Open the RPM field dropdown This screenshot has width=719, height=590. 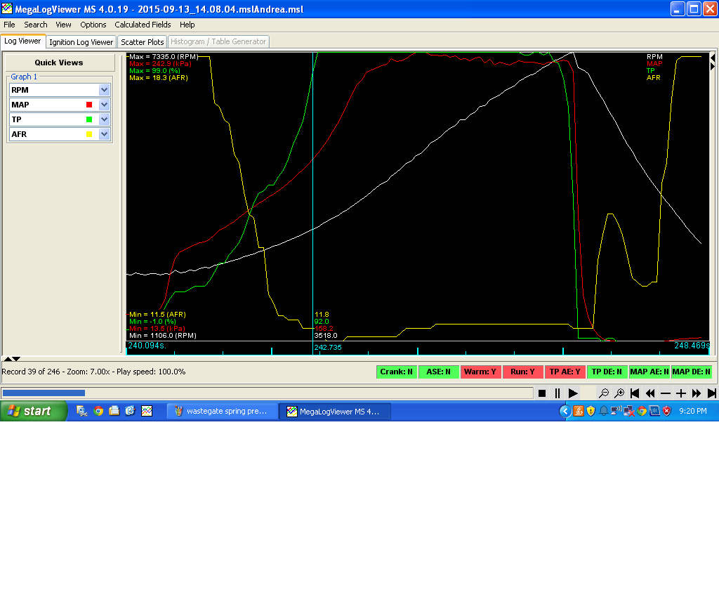coord(105,90)
